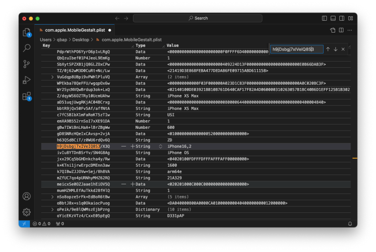The image size is (376, 252).
Task: Open the Run and Debug view
Action: [27, 80]
